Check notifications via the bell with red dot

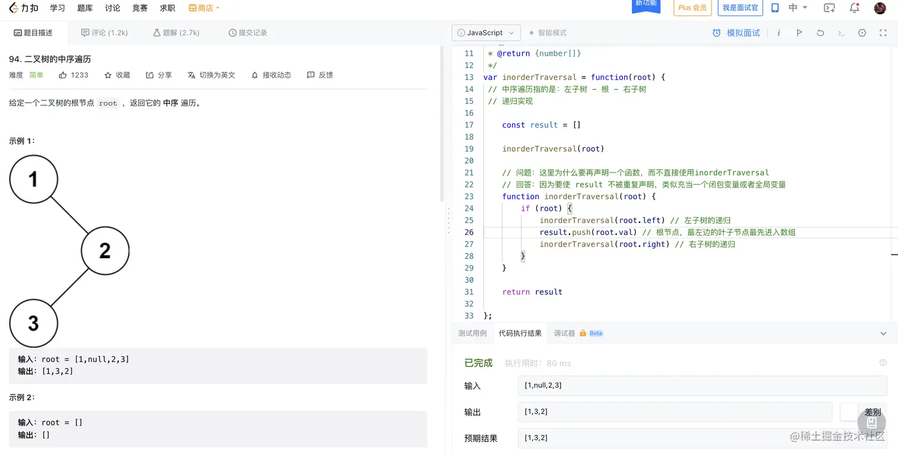click(855, 8)
